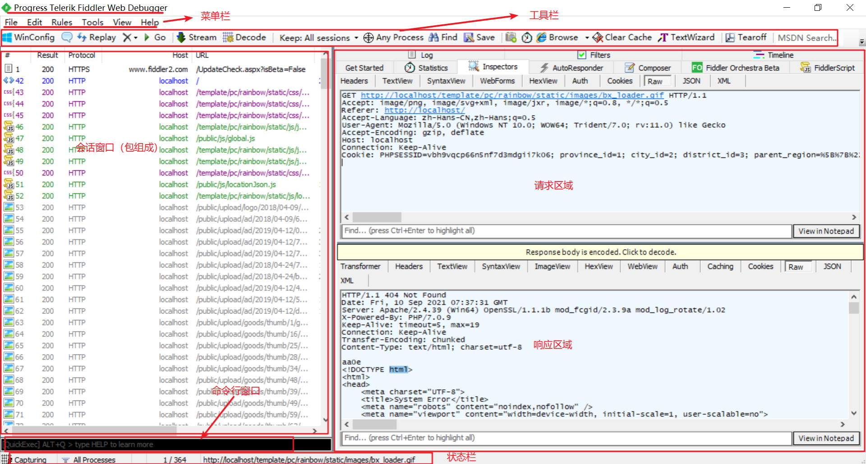The width and height of the screenshot is (866, 464).
Task: Open the Keep: All sessions dropdown
Action: click(318, 38)
